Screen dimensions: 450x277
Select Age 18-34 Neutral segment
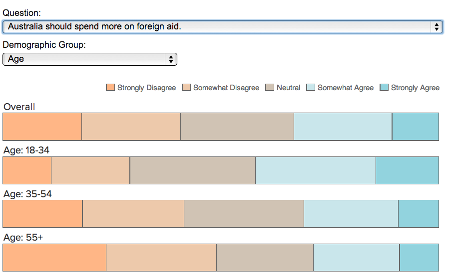click(193, 170)
